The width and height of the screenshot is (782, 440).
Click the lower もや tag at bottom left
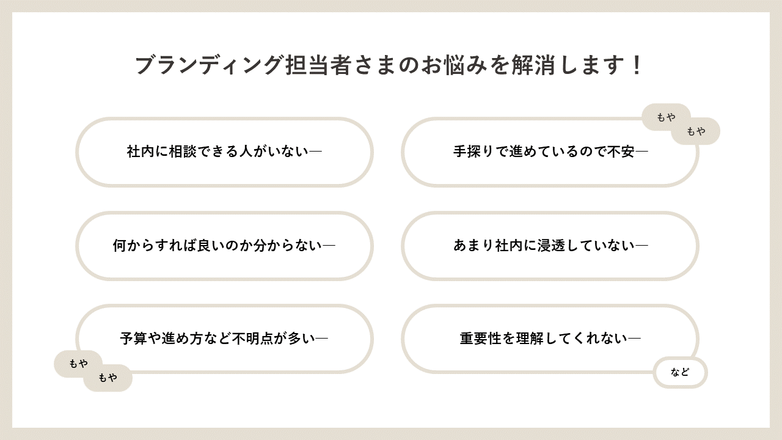click(x=108, y=378)
